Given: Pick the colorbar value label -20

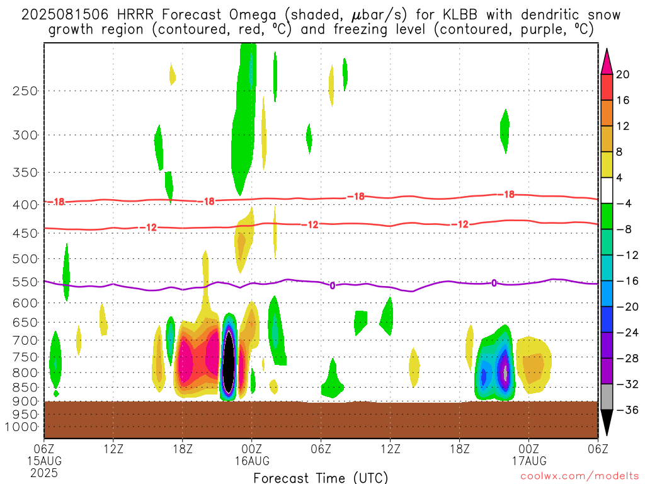Looking at the screenshot, I should tap(627, 307).
